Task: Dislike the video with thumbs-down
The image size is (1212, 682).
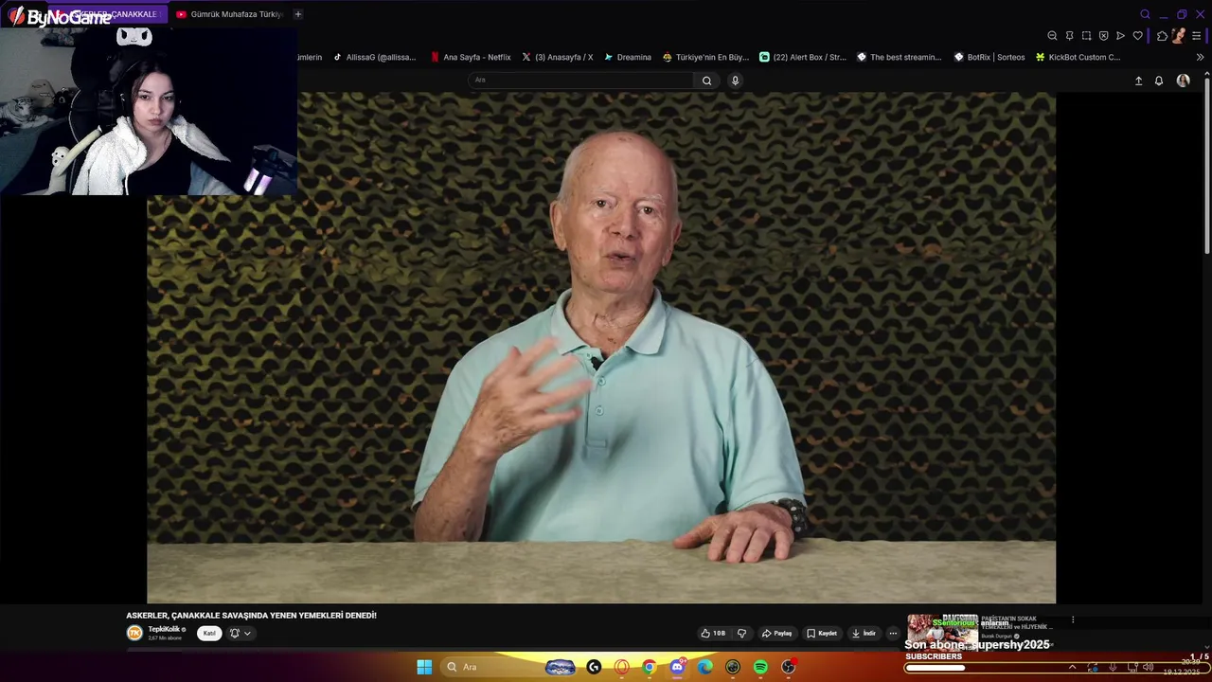Action: (741, 633)
